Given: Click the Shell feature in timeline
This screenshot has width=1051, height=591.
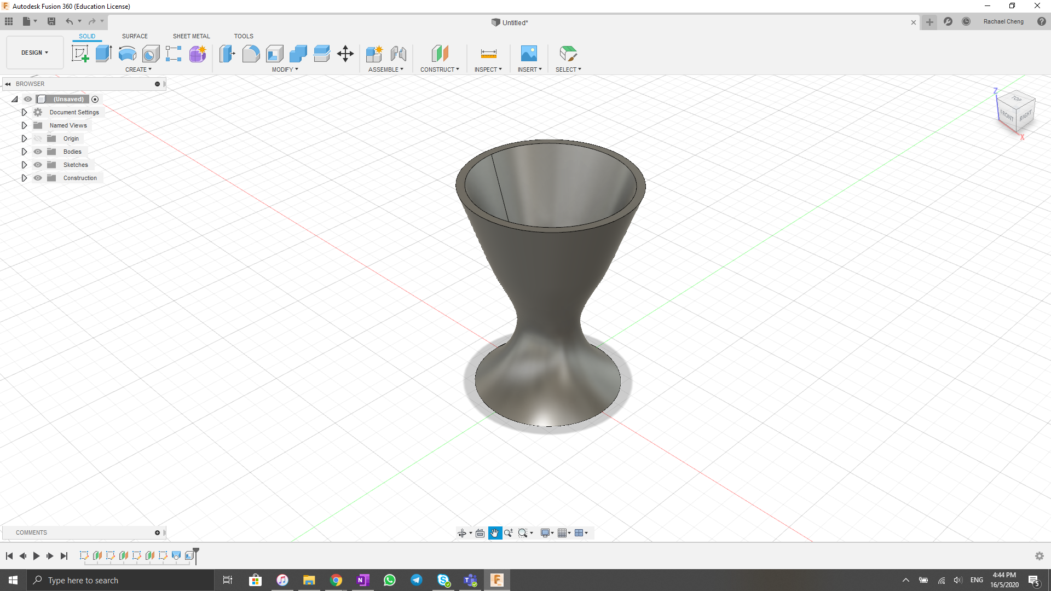Looking at the screenshot, I should pos(189,556).
